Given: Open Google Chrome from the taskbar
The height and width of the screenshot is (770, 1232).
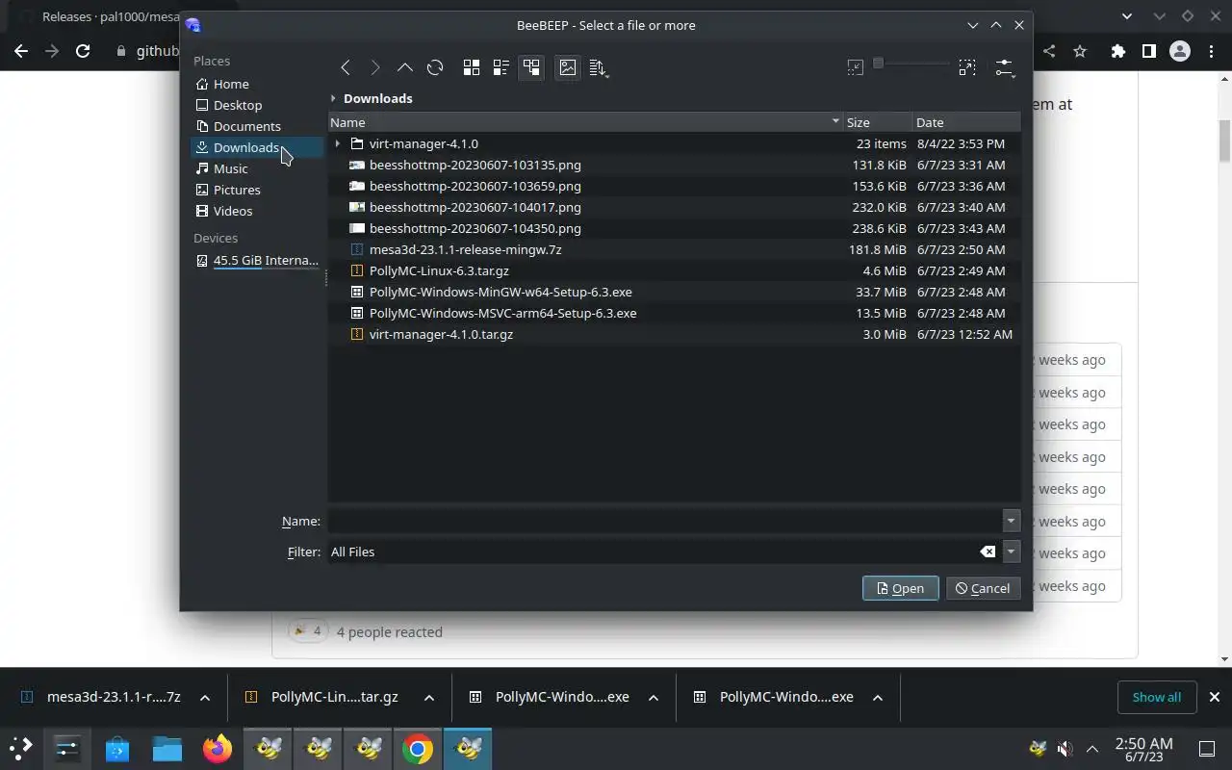Looking at the screenshot, I should (x=418, y=748).
